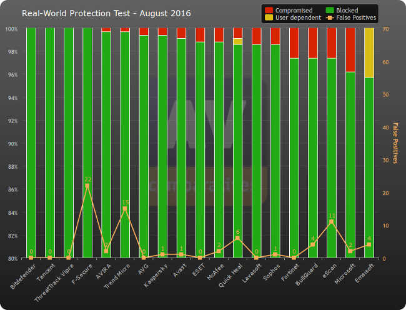Click Emsisoft's yellow user dependent bar segment

click(369, 53)
